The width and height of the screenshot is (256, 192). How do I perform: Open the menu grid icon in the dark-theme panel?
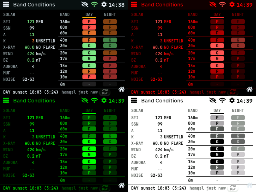coord(6,4)
